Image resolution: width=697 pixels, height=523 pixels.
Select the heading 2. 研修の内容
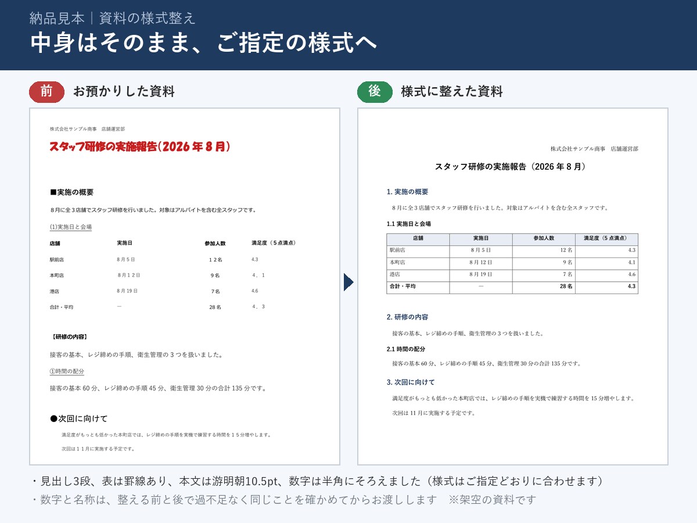point(407,317)
